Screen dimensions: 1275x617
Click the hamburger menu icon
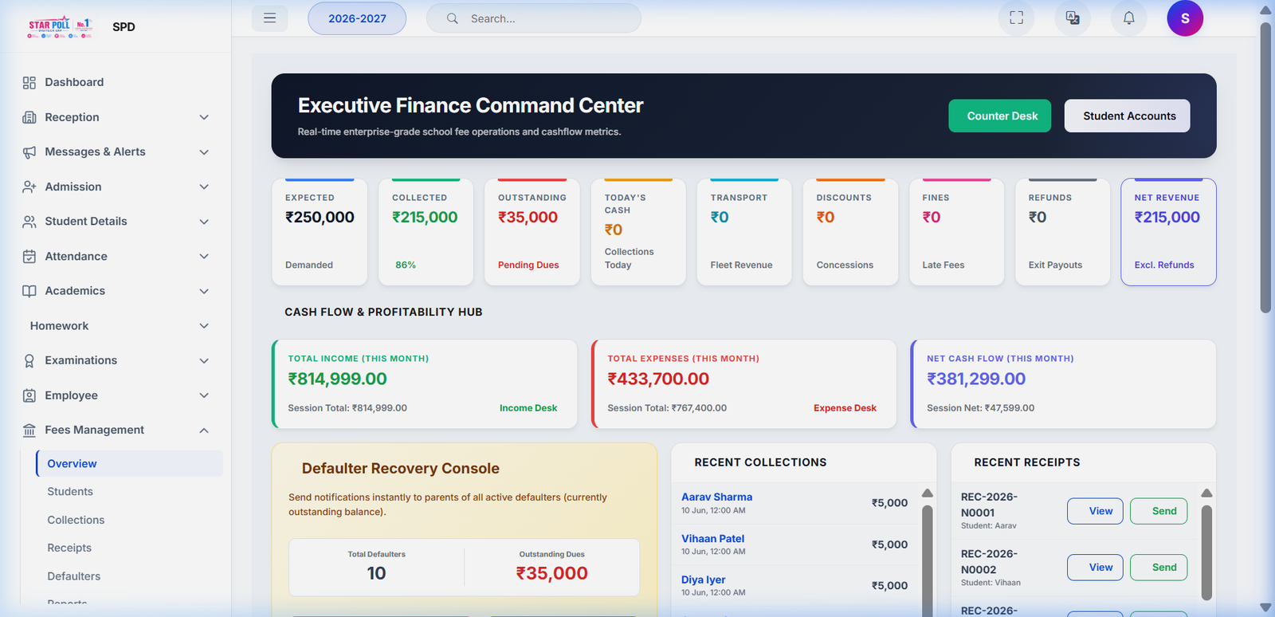click(x=269, y=18)
